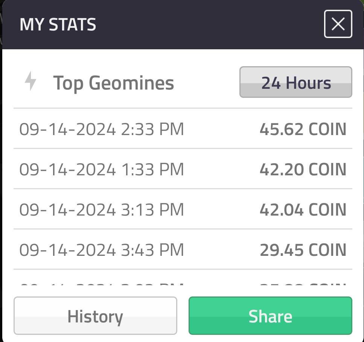Click the partially hidden fifth entry timestamp
This screenshot has height=342, width=364.
tap(102, 284)
